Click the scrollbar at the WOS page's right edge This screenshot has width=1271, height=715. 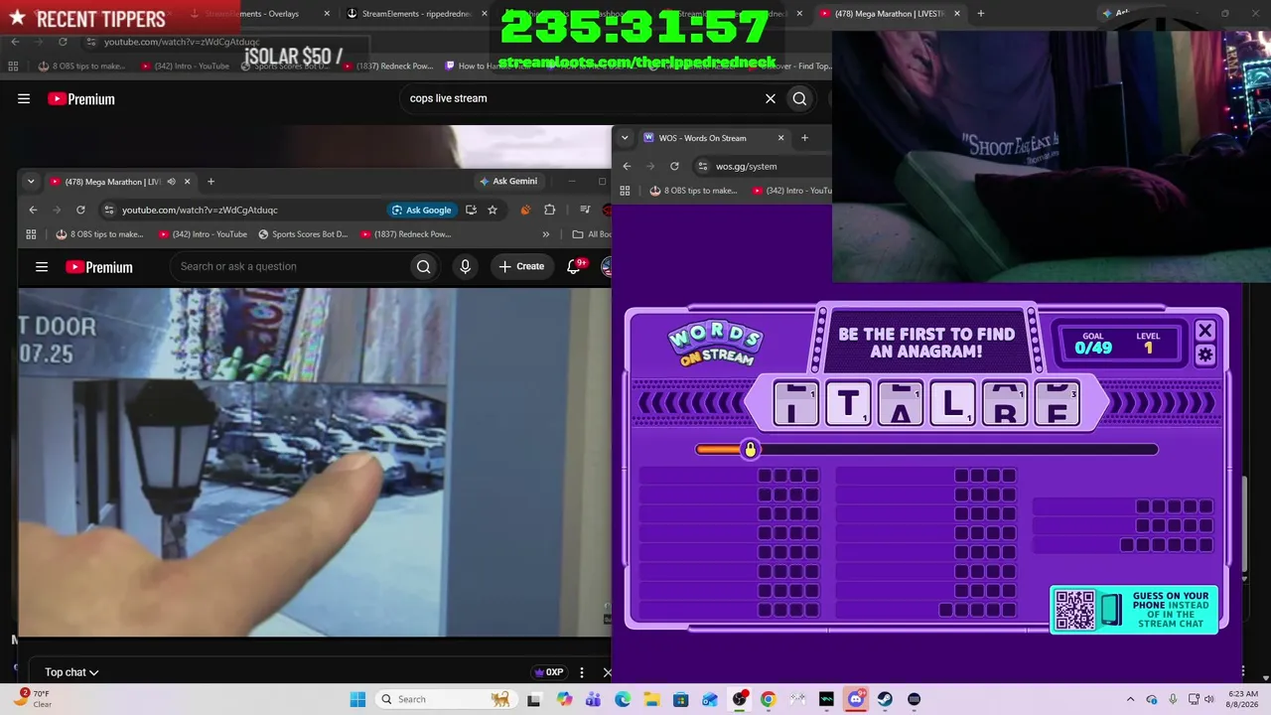(1244, 526)
